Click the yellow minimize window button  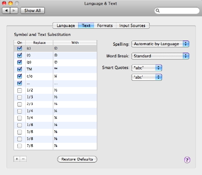[x=10, y=3]
